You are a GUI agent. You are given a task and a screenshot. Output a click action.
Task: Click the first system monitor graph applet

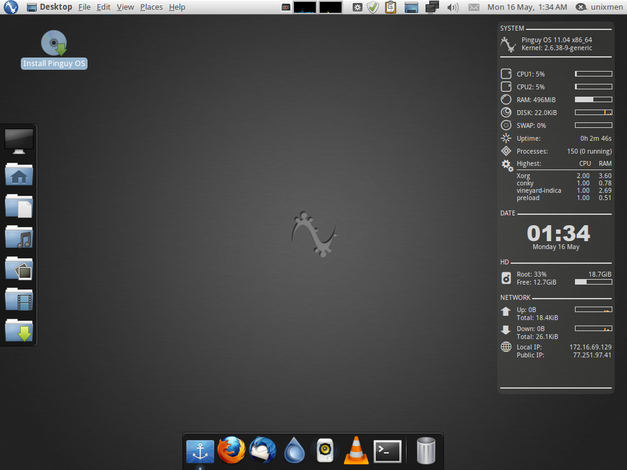[305, 7]
